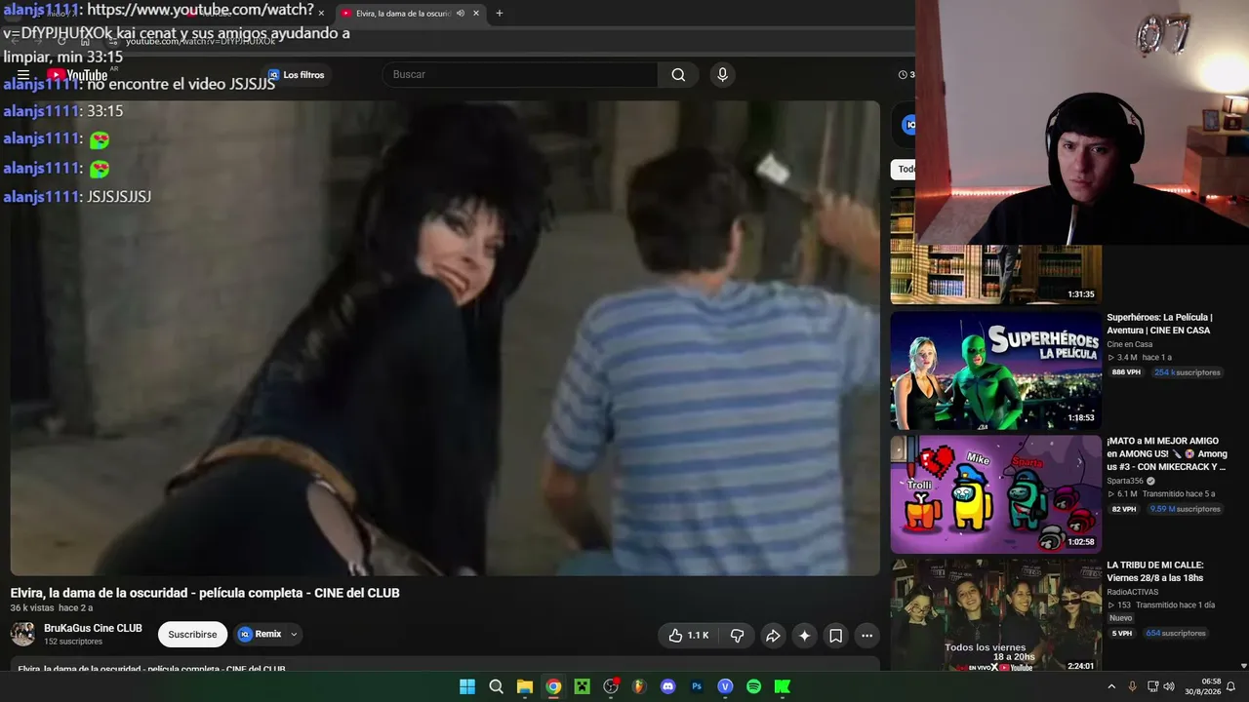Open the Among Us MIKECRACK video title
The image size is (1249, 702).
tap(1166, 454)
